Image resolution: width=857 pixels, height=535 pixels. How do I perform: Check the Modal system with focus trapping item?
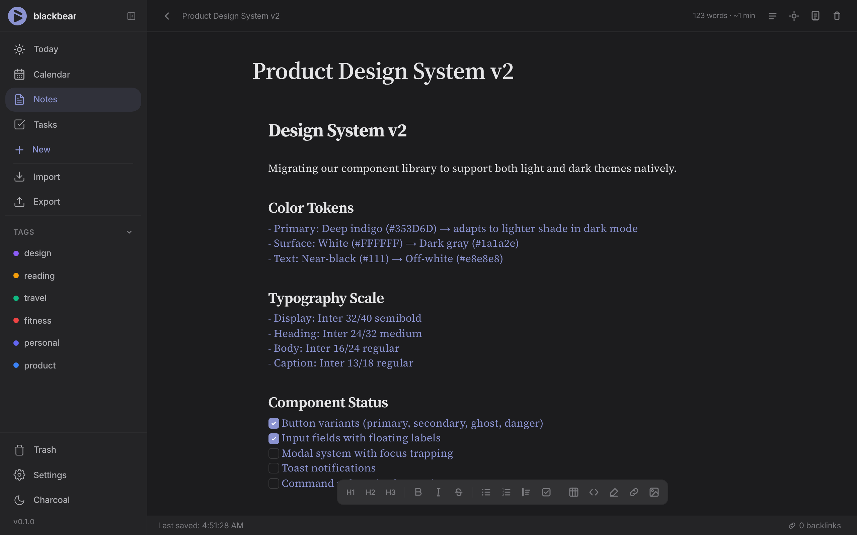tap(273, 453)
